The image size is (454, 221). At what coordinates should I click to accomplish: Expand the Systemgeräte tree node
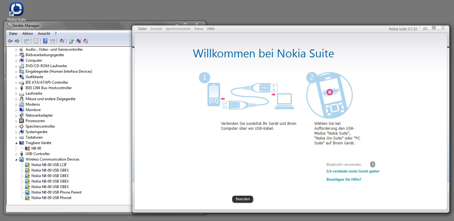[16, 132]
